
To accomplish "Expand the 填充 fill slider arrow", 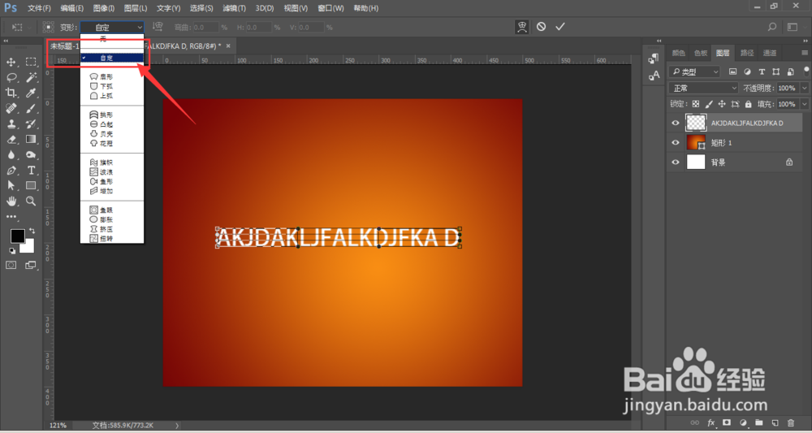I will click(804, 104).
